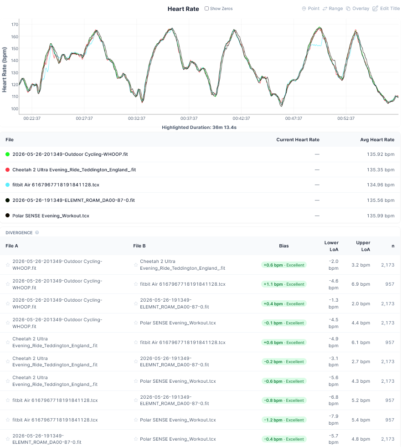
Task: Star File B in WHOOP vs Cheetah 2 Ultra row
Action: coord(136,265)
